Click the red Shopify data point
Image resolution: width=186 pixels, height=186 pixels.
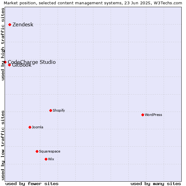51,111
